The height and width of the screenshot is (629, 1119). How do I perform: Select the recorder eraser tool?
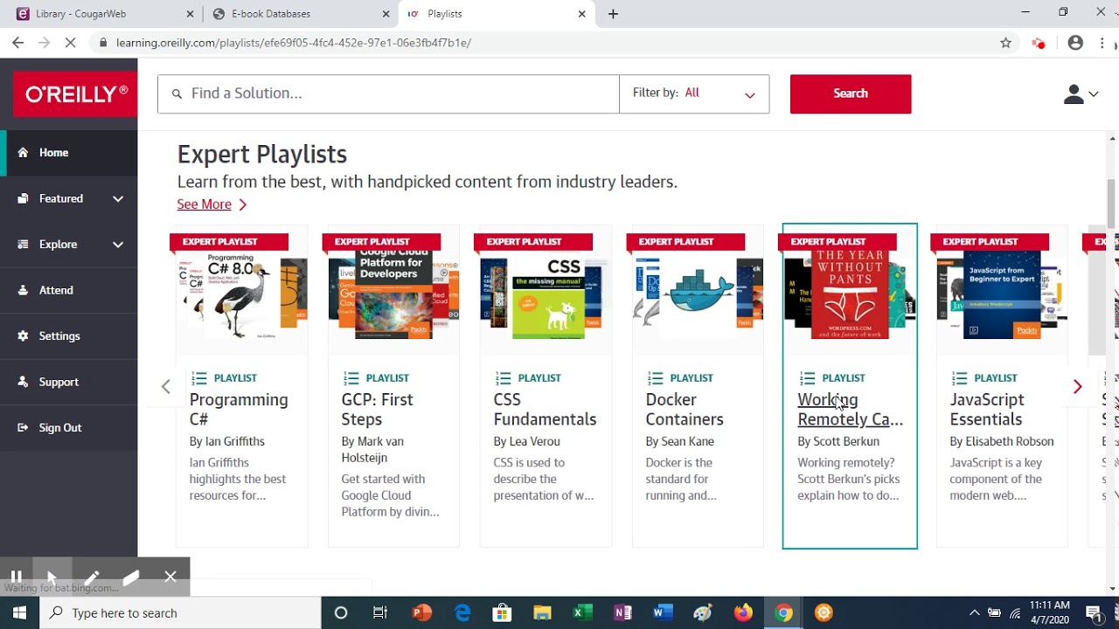click(x=130, y=577)
